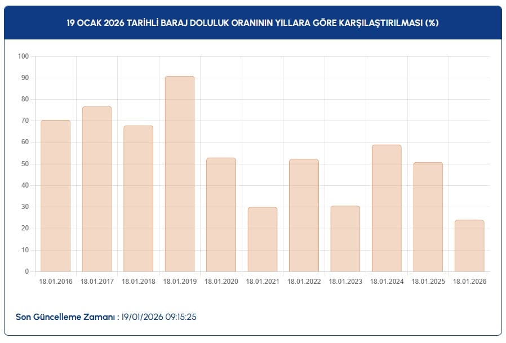The image size is (506, 343).
Task: Click the 18.01.2019 x-axis date label
Action: point(180,281)
